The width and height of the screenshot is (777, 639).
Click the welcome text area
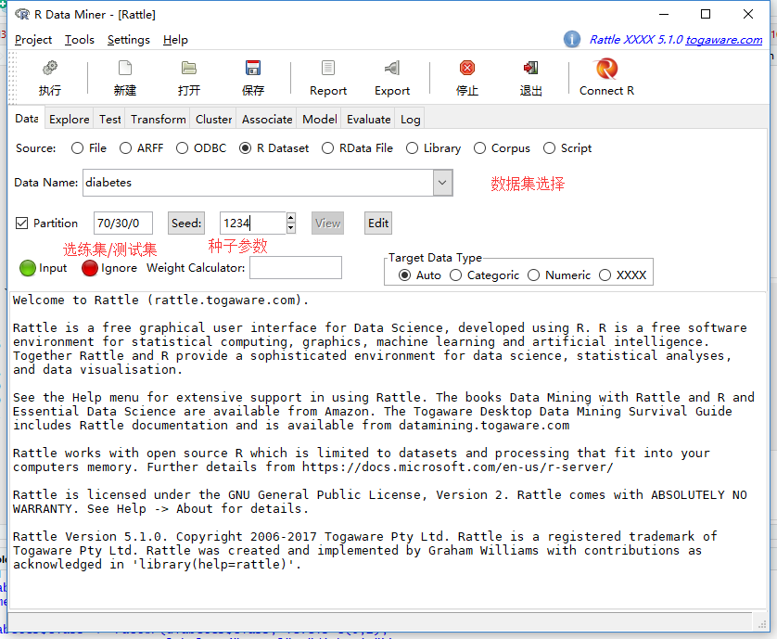click(388, 450)
